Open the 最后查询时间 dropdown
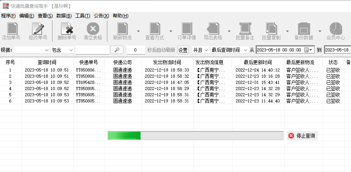Image resolution: width=351 pixels, height=172 pixels. tap(229, 50)
